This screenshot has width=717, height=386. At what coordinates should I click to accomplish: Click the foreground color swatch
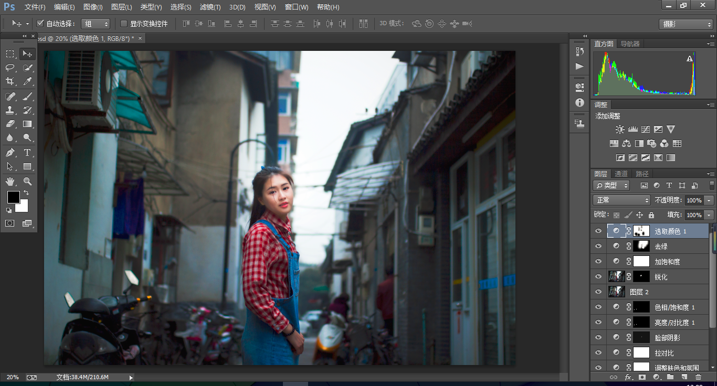pos(14,197)
